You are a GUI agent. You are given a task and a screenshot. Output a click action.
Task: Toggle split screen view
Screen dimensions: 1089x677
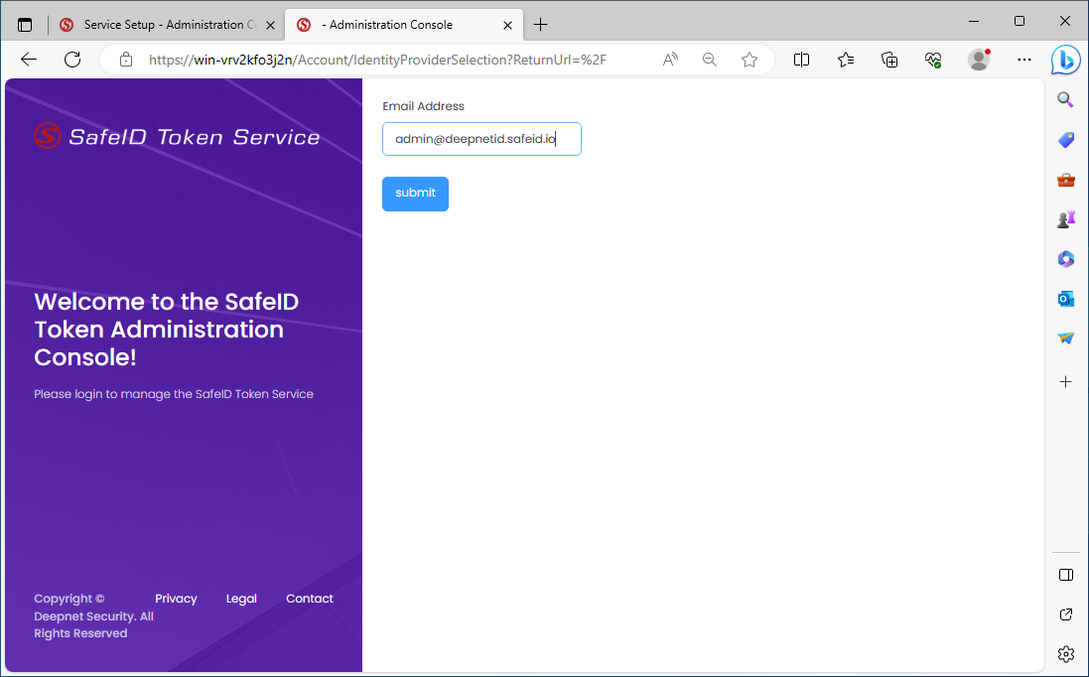(x=801, y=60)
